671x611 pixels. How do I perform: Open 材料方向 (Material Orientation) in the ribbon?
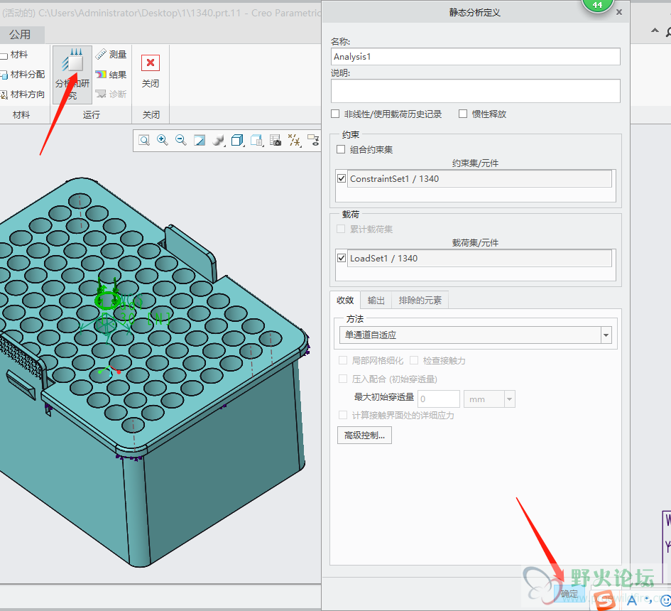[23, 94]
